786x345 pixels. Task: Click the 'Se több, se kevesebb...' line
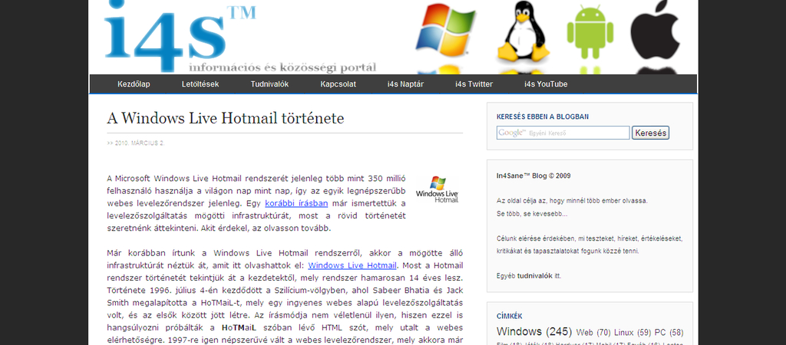coord(532,214)
